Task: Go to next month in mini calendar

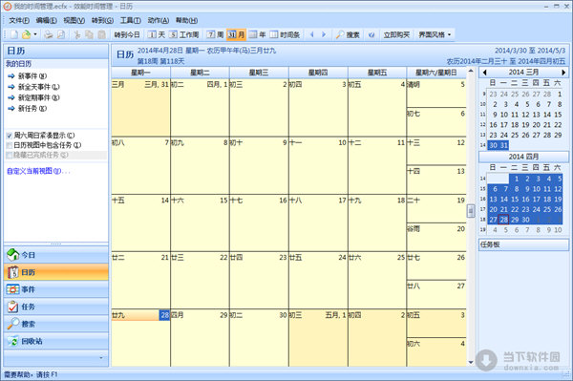Action: click(563, 73)
